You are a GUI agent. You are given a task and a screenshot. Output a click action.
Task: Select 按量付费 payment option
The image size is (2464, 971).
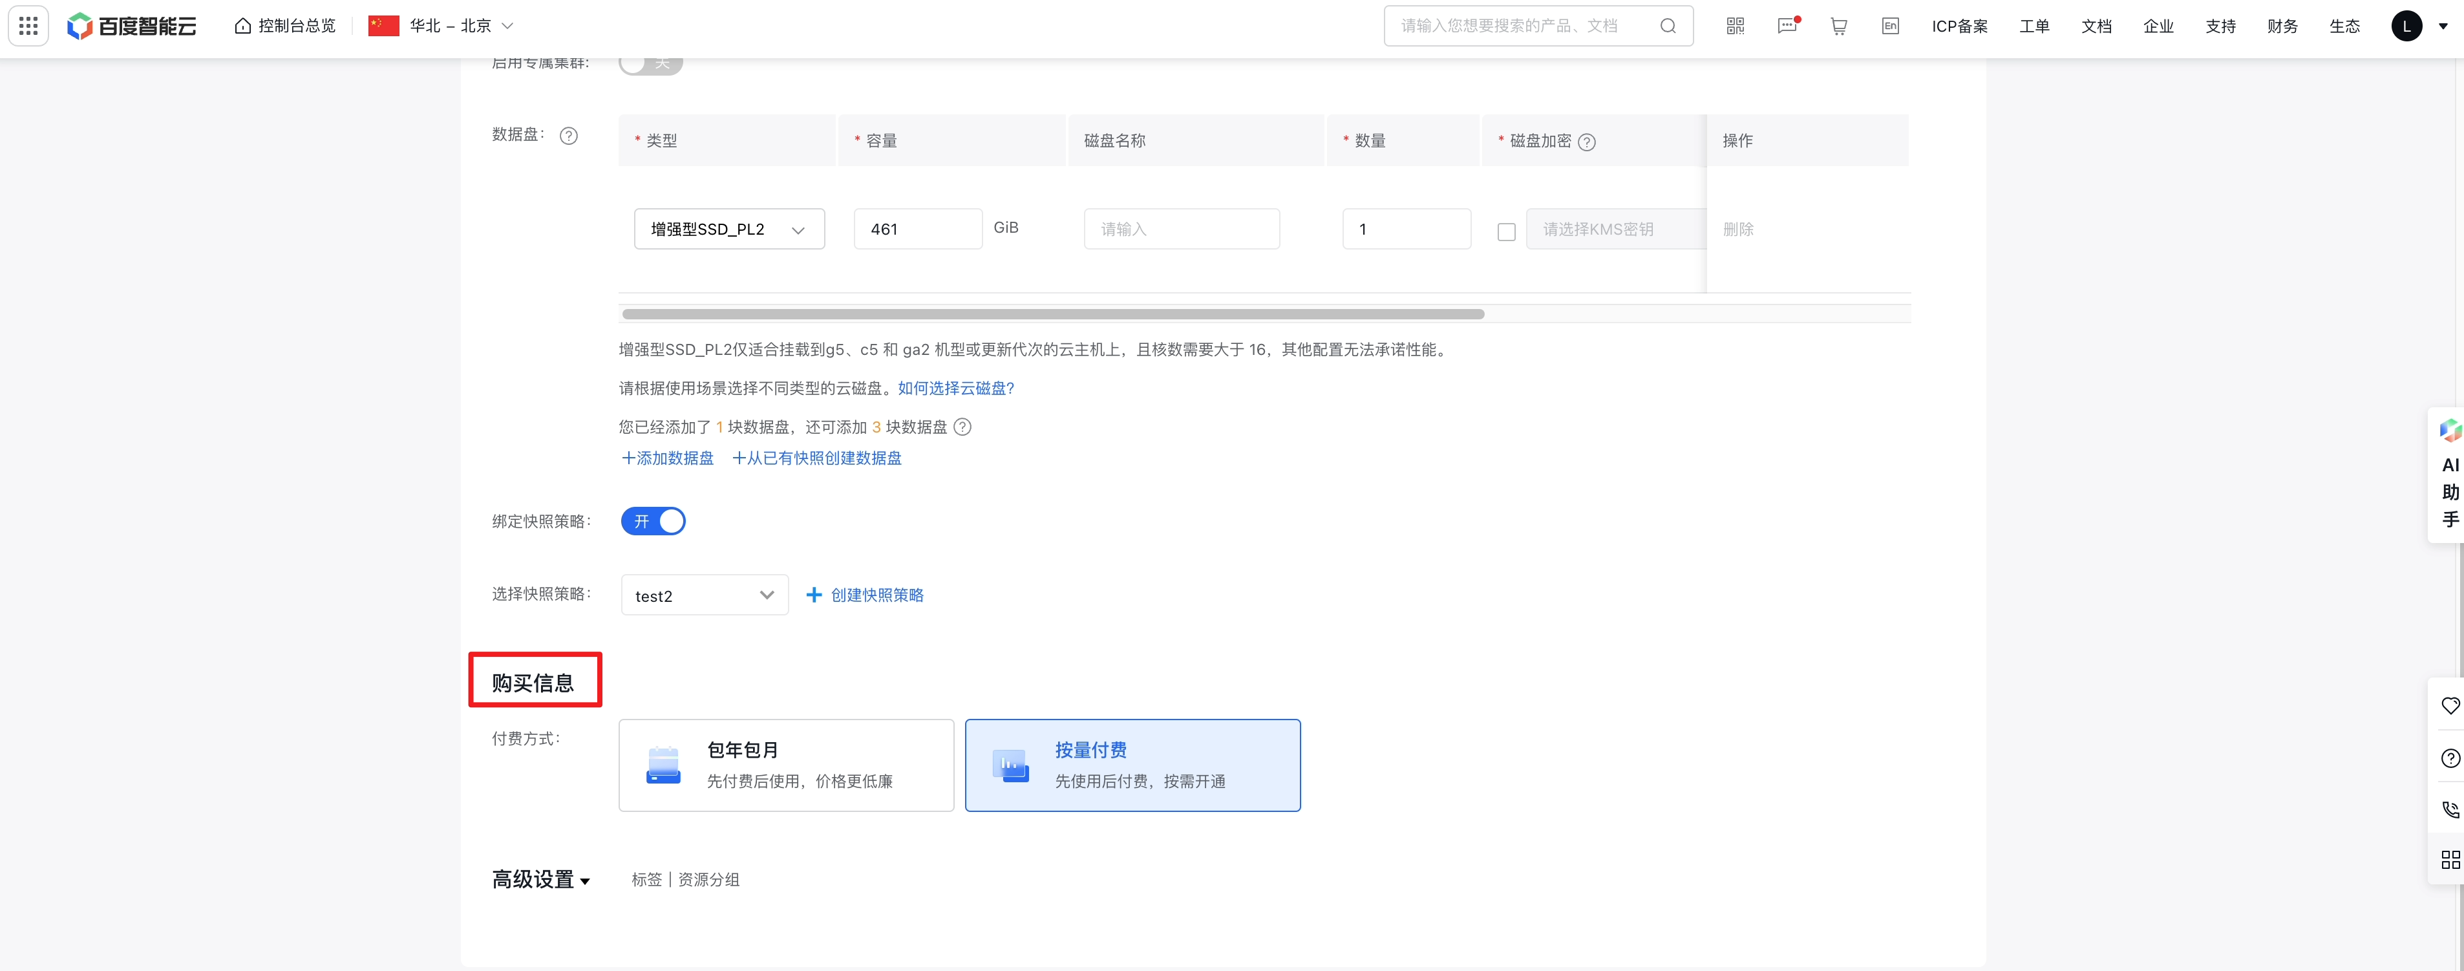coord(1132,765)
